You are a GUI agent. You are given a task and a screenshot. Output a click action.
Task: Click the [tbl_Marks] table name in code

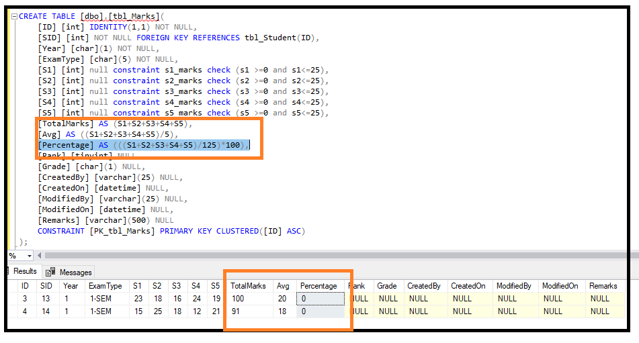coord(134,17)
